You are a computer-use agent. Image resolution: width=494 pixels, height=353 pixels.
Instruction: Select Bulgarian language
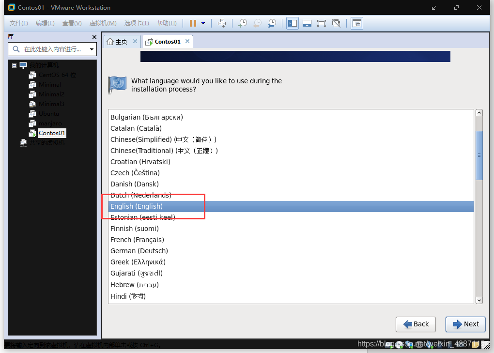click(x=291, y=117)
